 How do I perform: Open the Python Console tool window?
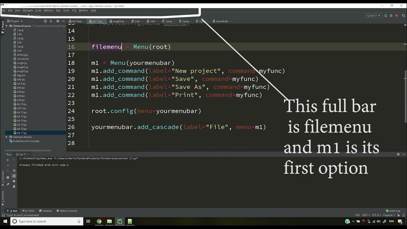click(67, 211)
